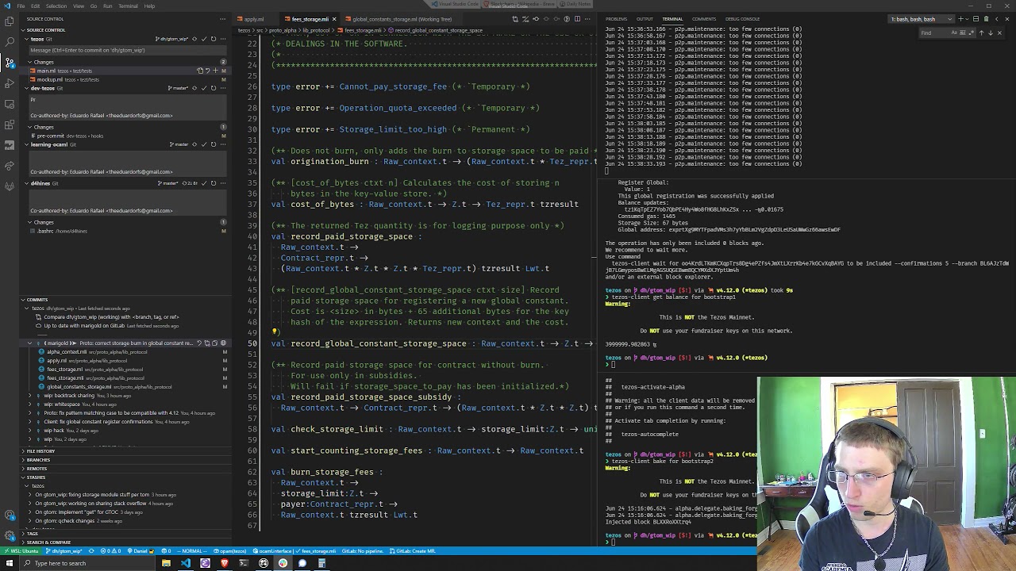Click WSL: Ubuntu remote indicator
Viewport: 1016px width, 571px height.
click(x=21, y=551)
